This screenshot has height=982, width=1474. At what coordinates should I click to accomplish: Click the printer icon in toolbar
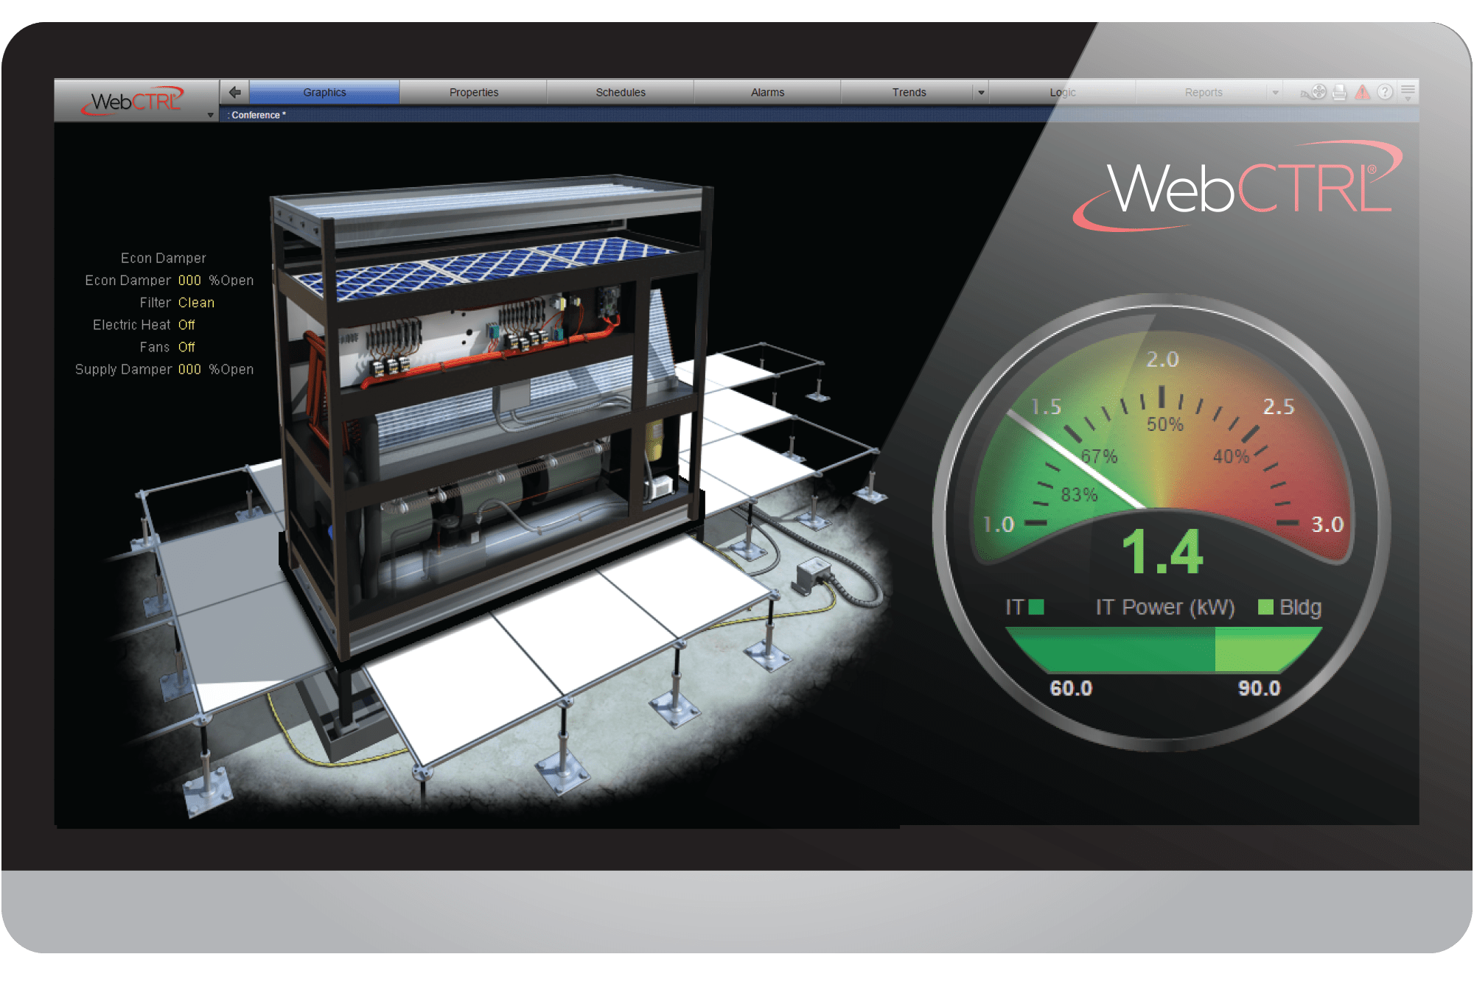(1340, 92)
